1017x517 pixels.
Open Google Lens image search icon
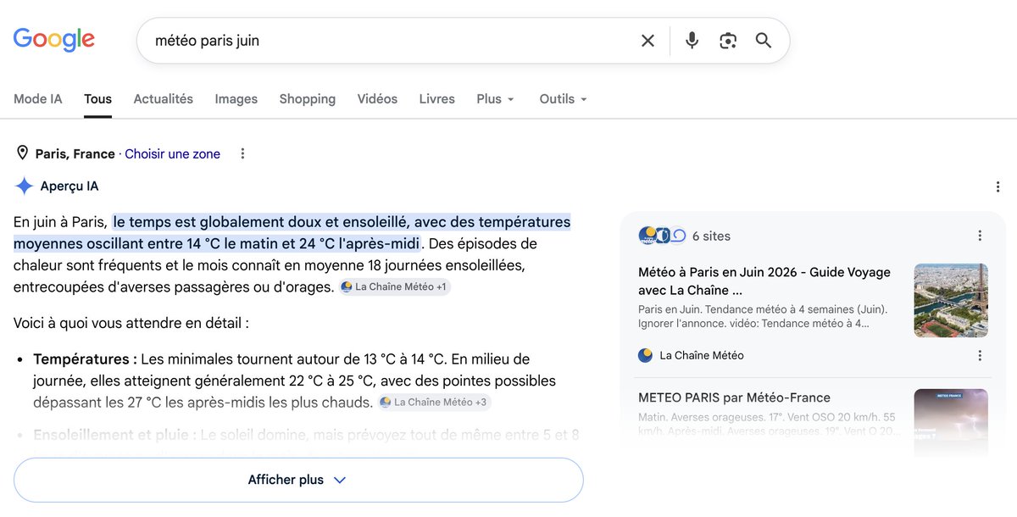coord(727,41)
